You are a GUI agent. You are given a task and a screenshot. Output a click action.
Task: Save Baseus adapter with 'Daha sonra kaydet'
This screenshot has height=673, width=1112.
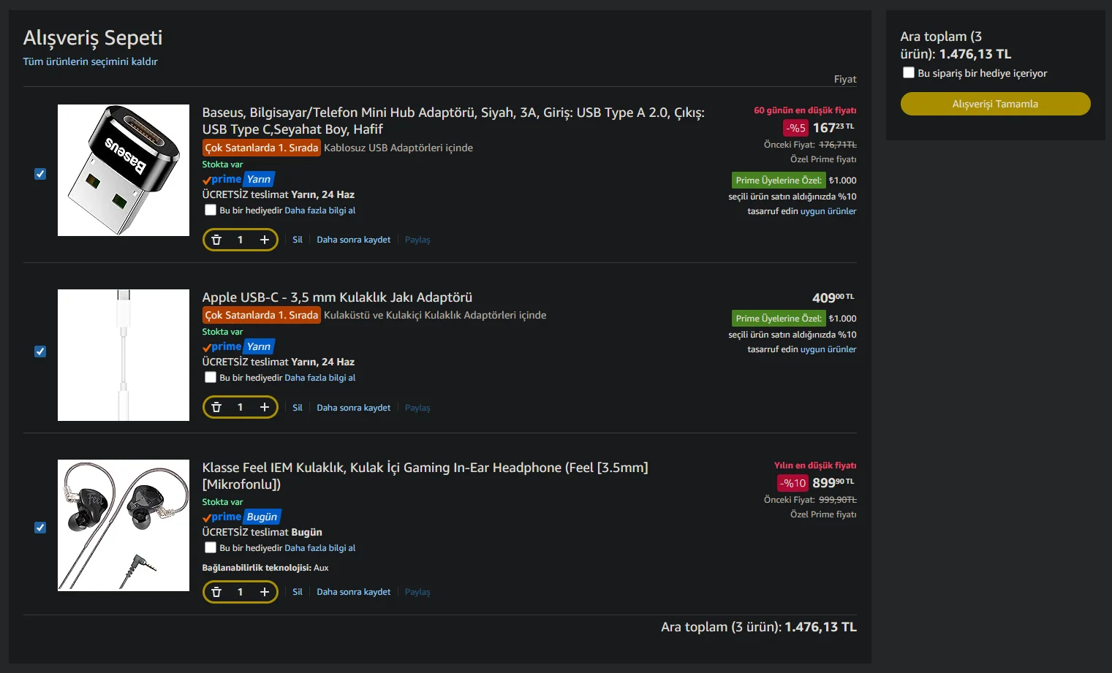click(x=354, y=240)
